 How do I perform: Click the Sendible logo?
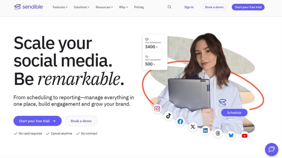pos(28,7)
